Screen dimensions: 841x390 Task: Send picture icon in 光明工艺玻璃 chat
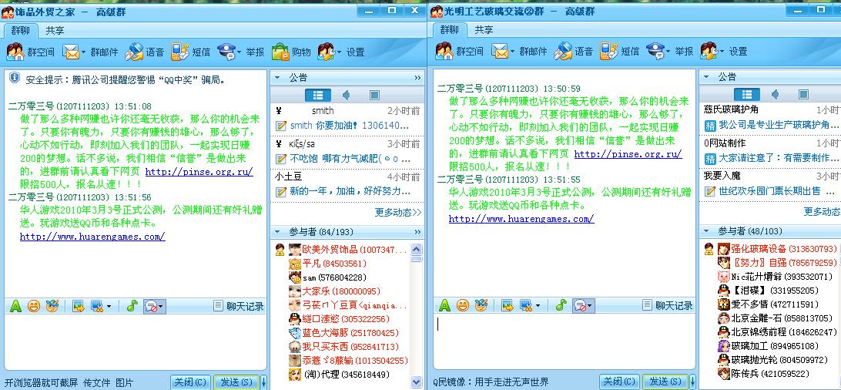508,306
